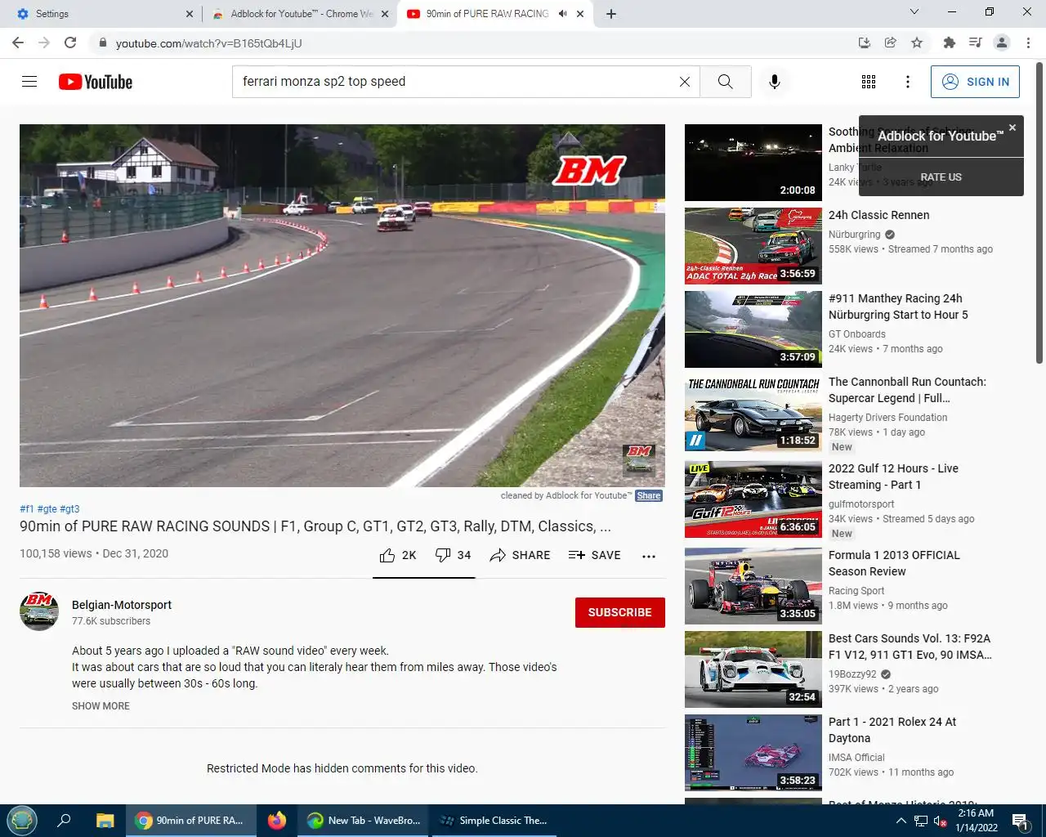
Task: Go back in browser history
Action: (x=18, y=43)
